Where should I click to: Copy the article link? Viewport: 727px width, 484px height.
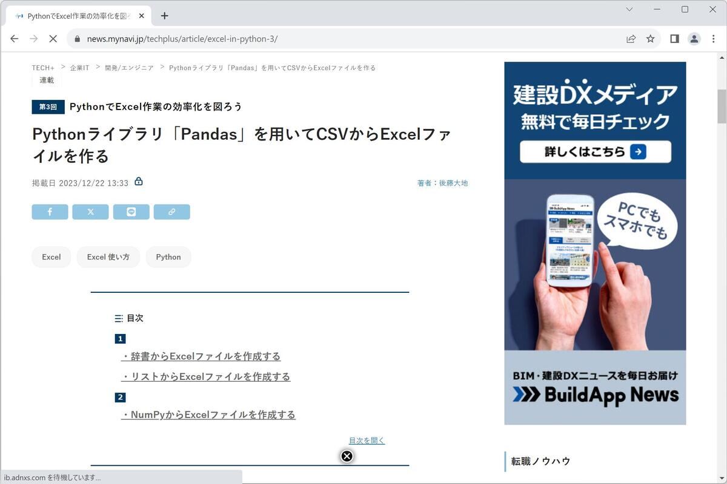click(171, 212)
